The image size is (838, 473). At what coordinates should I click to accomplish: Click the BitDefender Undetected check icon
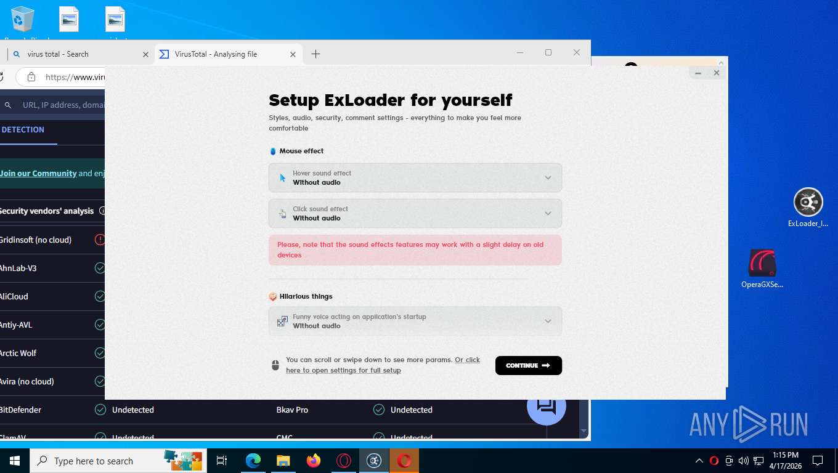tap(100, 410)
